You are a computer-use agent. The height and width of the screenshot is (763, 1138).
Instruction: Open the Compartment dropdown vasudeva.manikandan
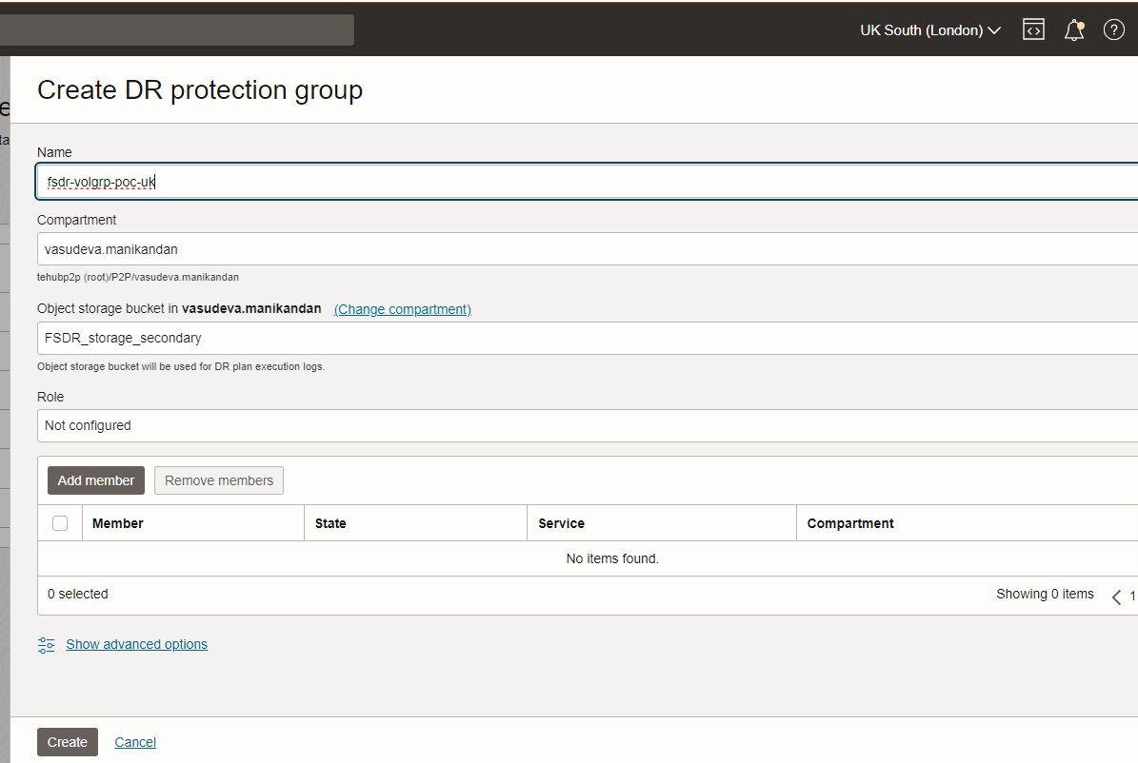588,248
